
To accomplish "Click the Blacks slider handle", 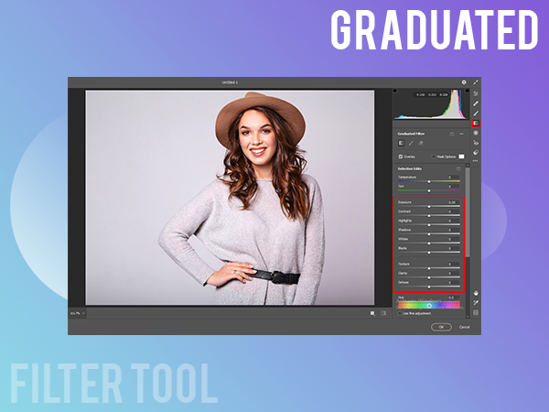I will pyautogui.click(x=429, y=253).
